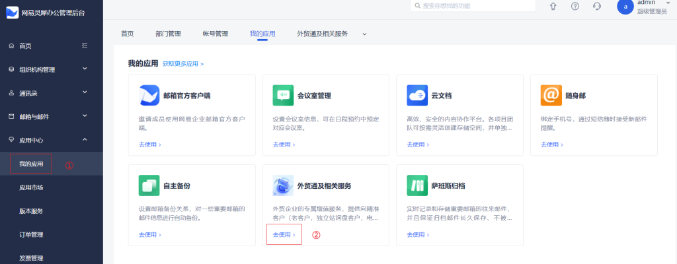Expand 组织机构管理 in sidebar
This screenshot has height=264, width=677.
point(85,69)
